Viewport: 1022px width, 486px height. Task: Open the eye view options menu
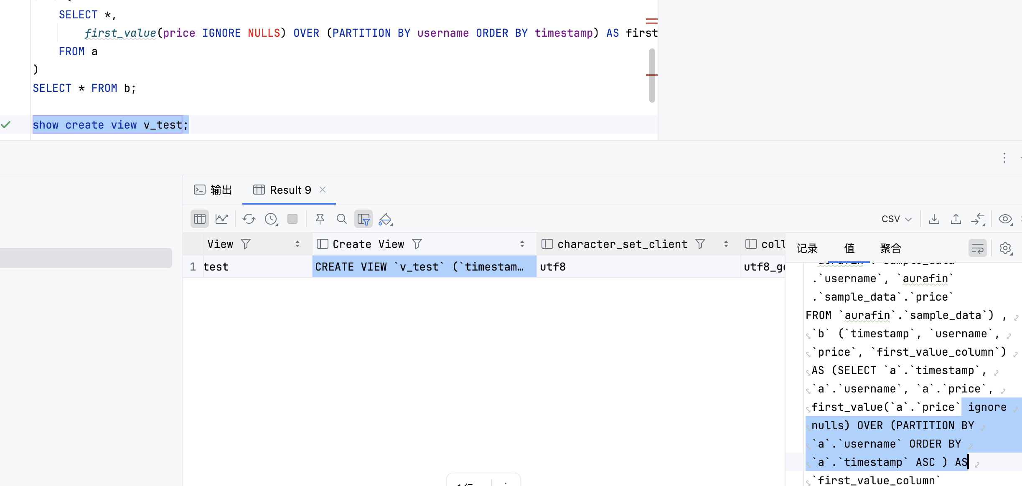1005,219
